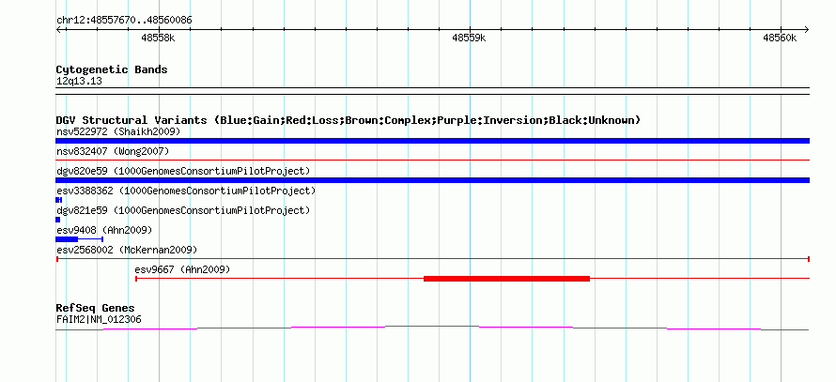Screen dimensions: 836x382
Task: Click the esv3388362 variant label
Action: (x=186, y=191)
